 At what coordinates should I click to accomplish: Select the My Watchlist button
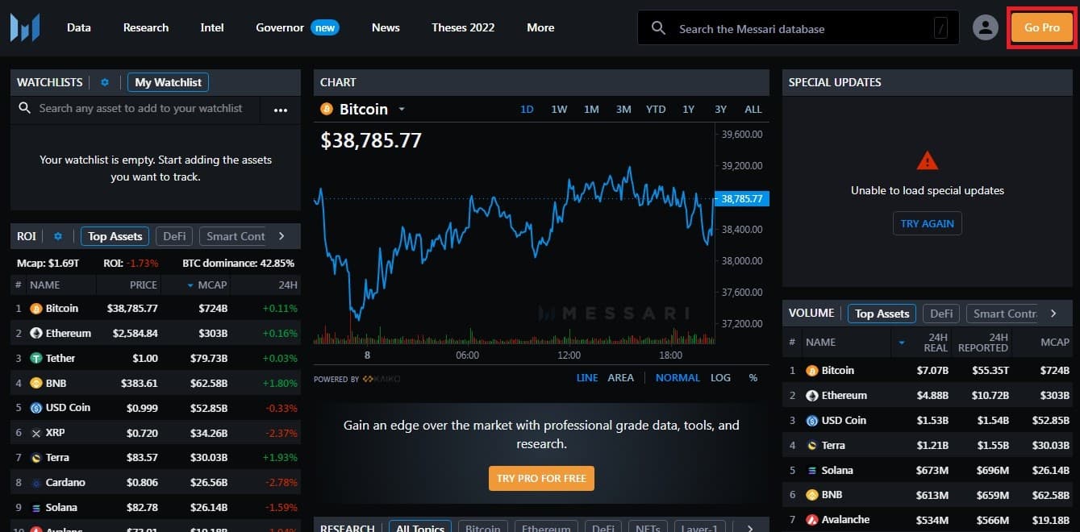(x=169, y=82)
